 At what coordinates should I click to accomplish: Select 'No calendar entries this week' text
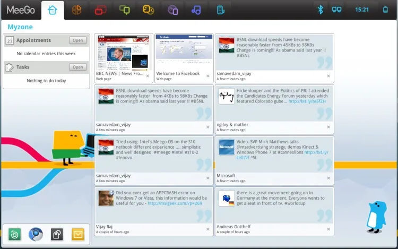click(46, 54)
